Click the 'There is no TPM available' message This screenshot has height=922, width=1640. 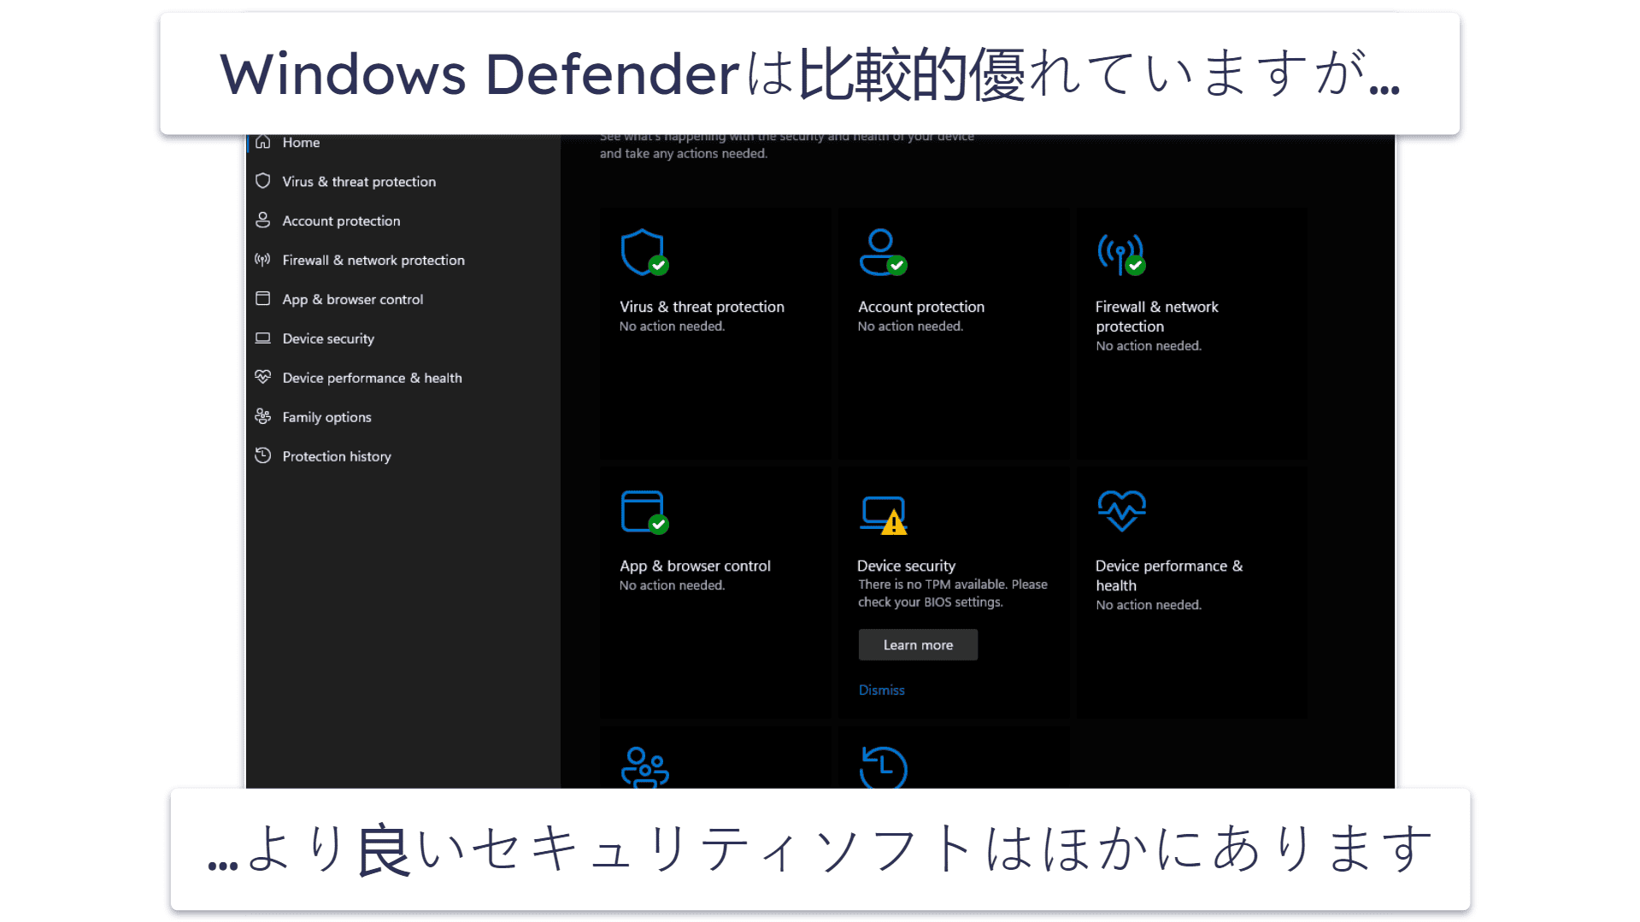(953, 593)
